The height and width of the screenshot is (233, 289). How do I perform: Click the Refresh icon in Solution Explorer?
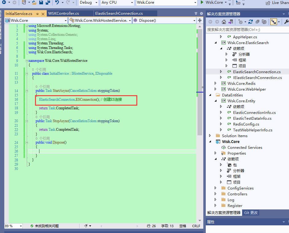point(251,22)
